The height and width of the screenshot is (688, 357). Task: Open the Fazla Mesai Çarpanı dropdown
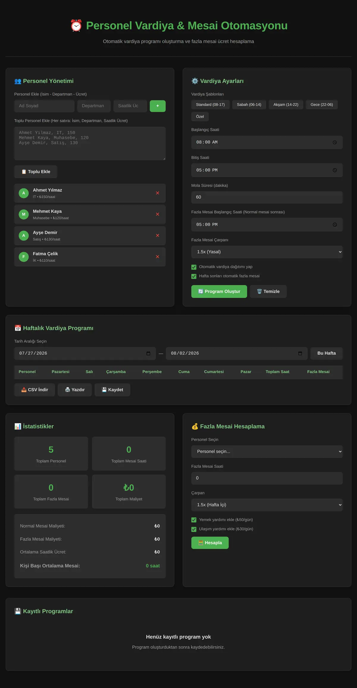[x=267, y=252]
